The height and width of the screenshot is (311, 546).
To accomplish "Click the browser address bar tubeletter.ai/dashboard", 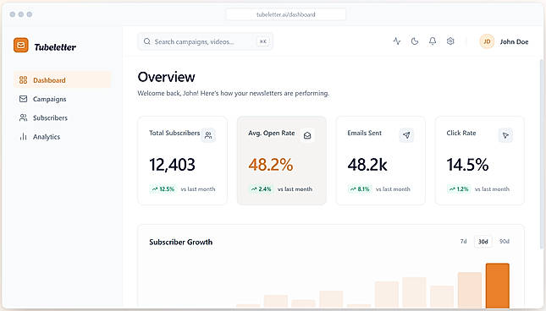I will click(286, 14).
